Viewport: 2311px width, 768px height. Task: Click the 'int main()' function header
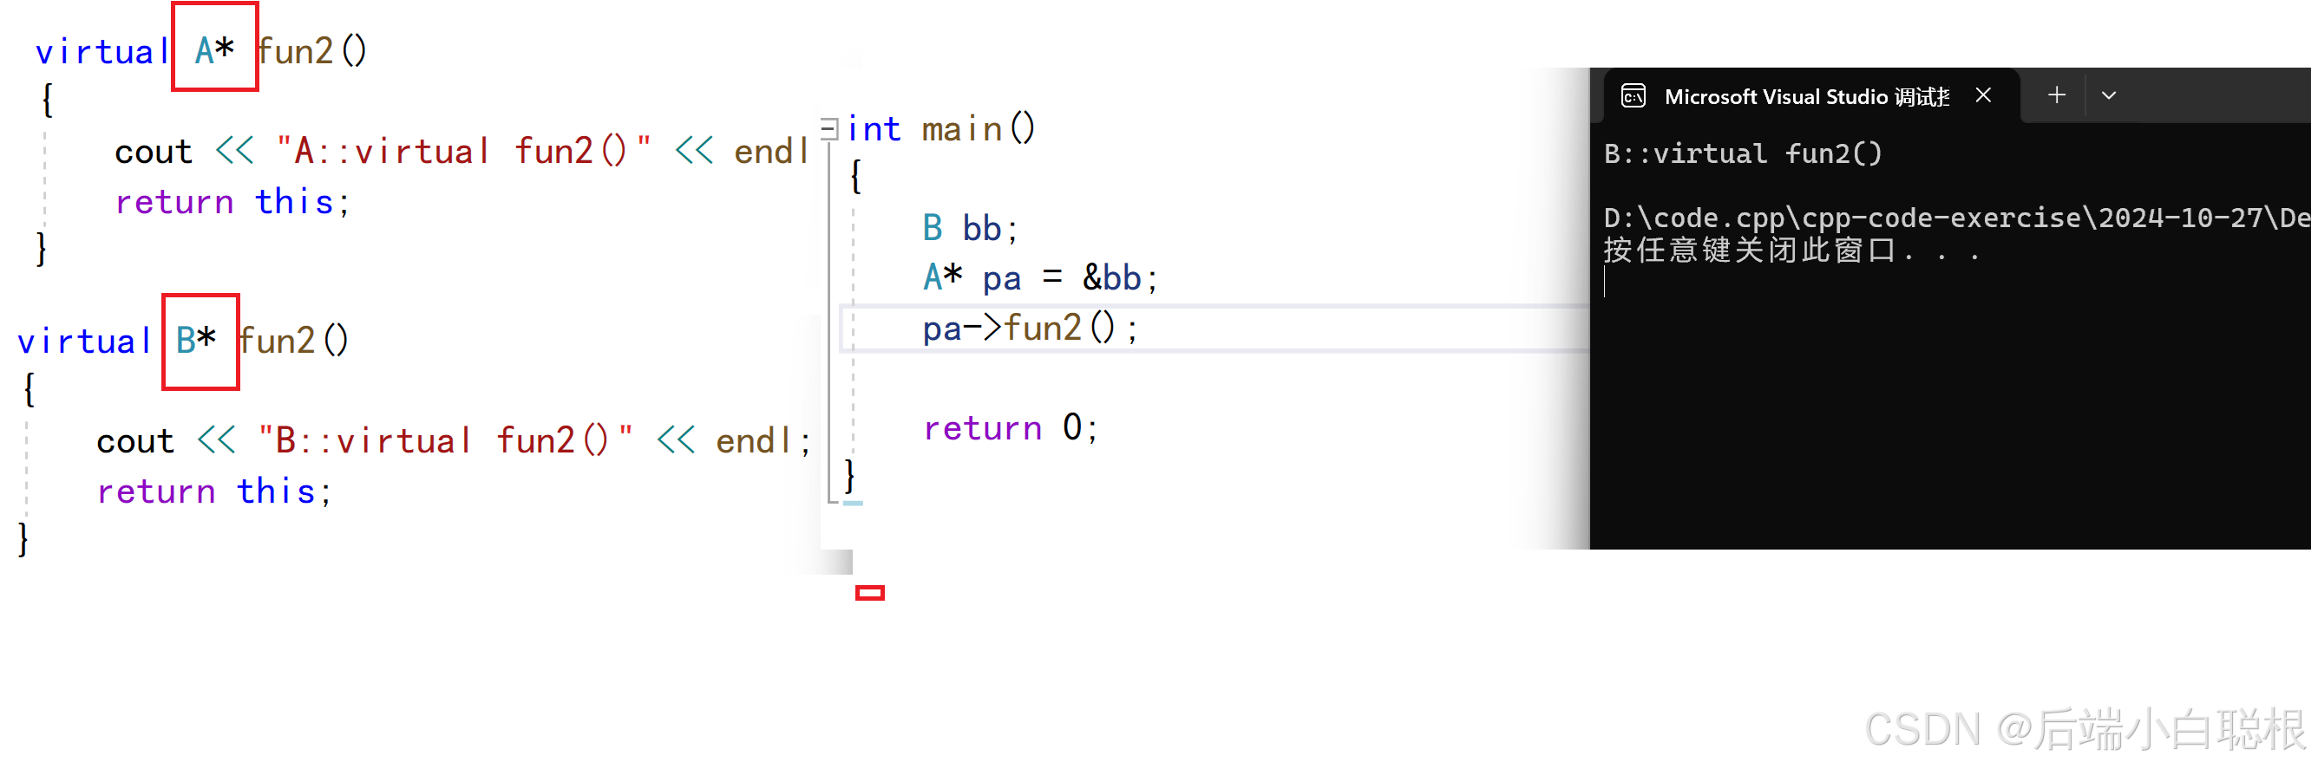941,129
